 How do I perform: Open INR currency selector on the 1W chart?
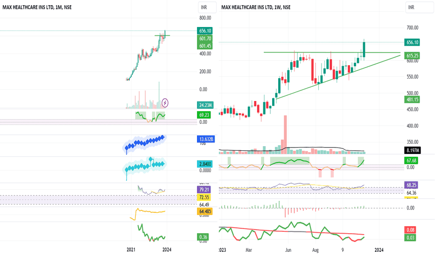tap(419, 7)
